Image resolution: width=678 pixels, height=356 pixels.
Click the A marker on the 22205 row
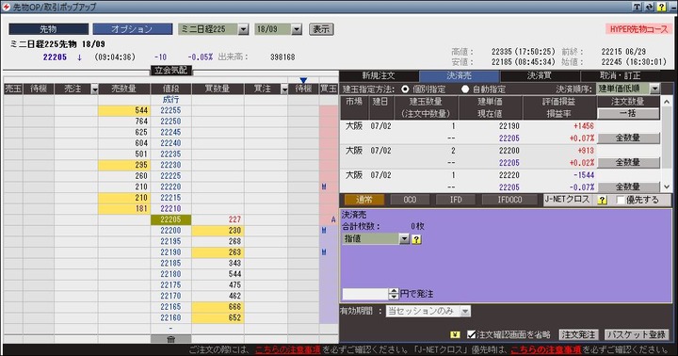333,219
